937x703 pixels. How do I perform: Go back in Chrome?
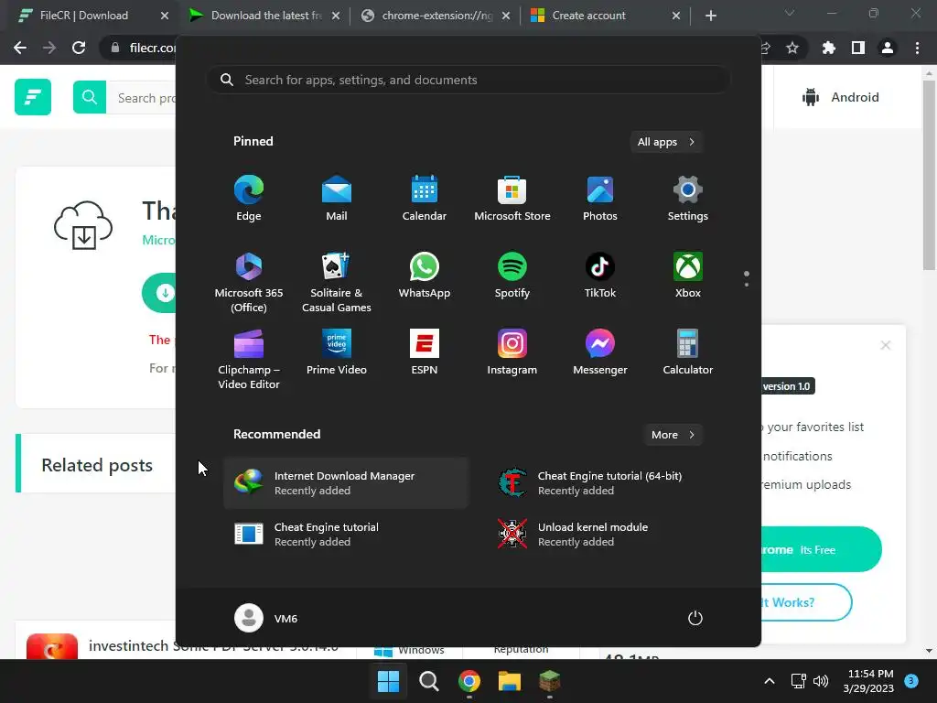[x=20, y=48]
